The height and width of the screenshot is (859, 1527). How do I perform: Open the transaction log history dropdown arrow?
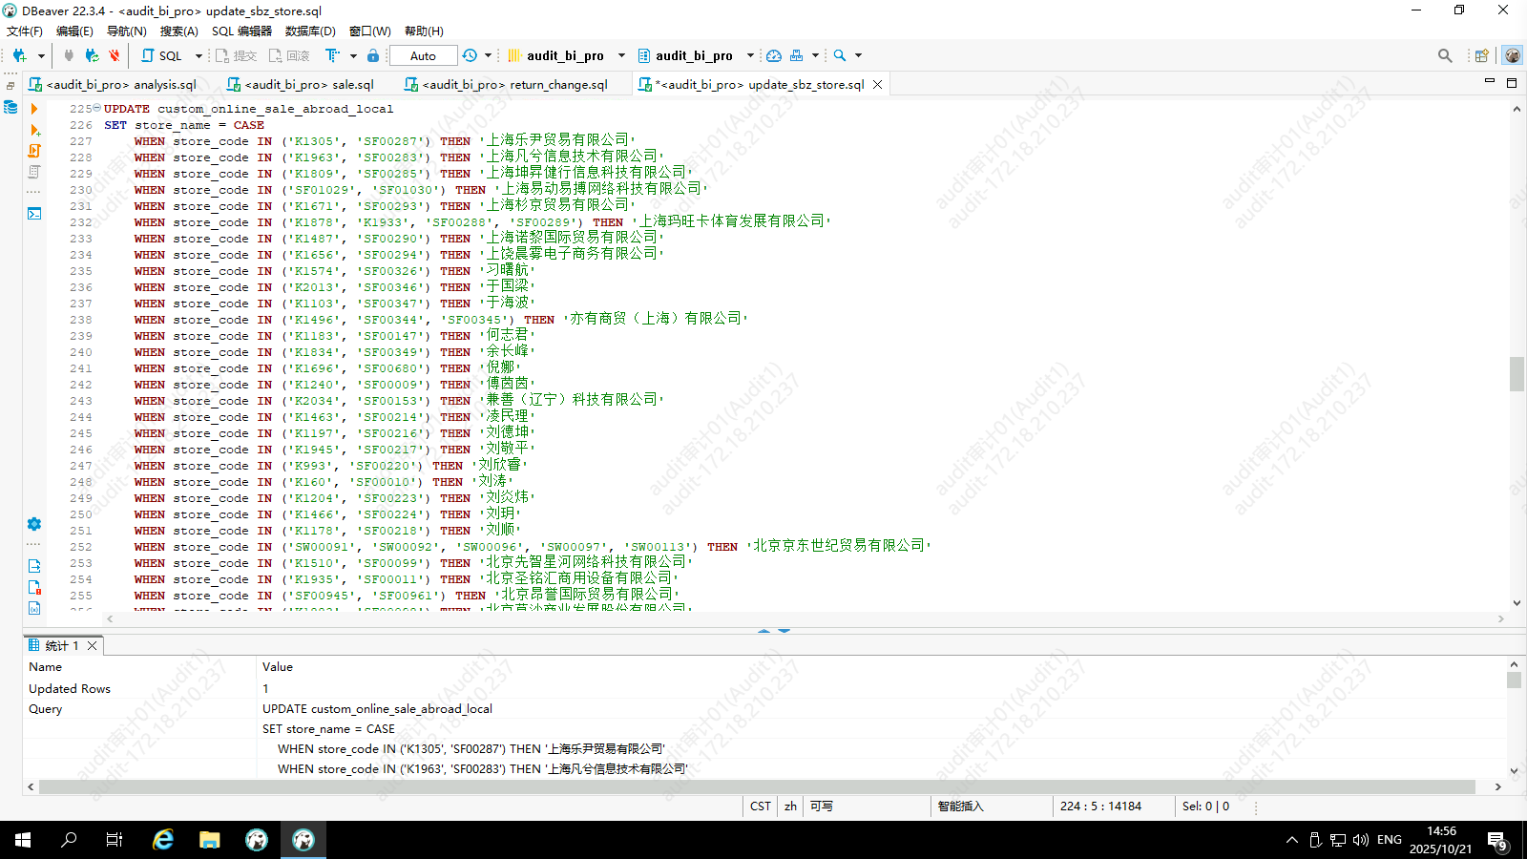(x=488, y=55)
